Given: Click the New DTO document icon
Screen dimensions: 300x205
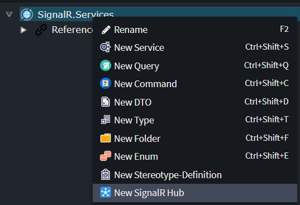Looking at the screenshot, I should click(x=106, y=102).
